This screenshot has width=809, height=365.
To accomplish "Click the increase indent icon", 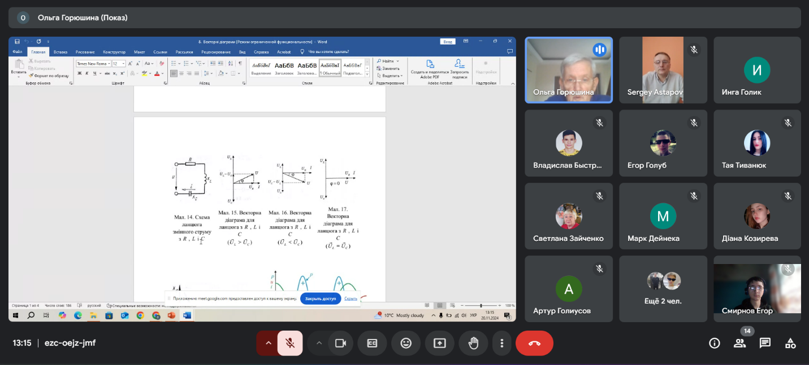I will (x=220, y=63).
